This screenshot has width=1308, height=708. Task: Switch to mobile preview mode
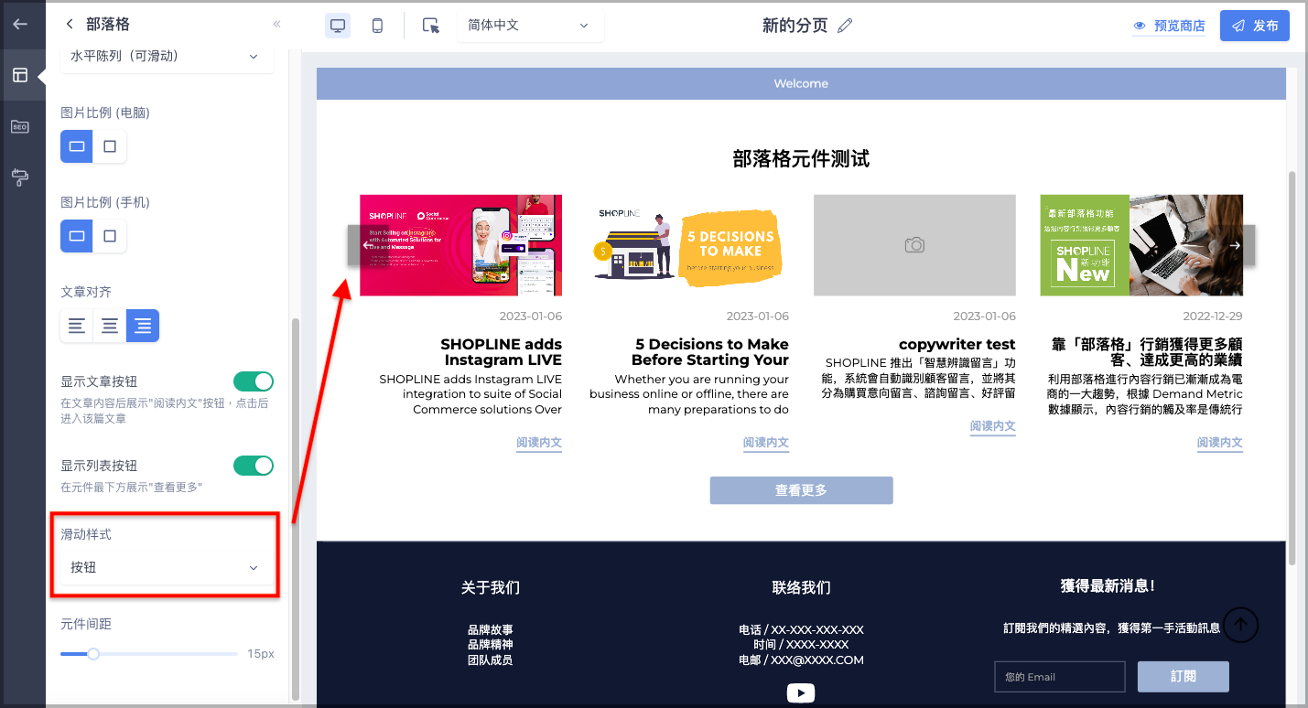377,26
